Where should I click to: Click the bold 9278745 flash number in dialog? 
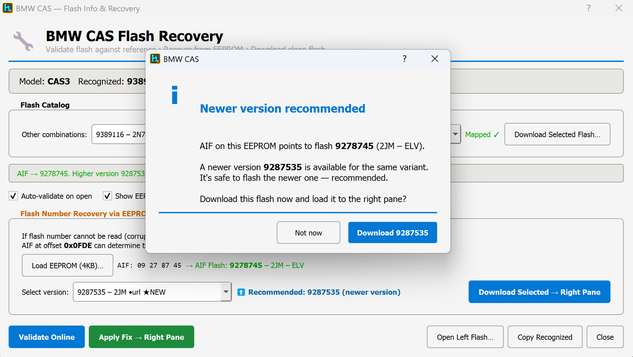[x=354, y=146]
